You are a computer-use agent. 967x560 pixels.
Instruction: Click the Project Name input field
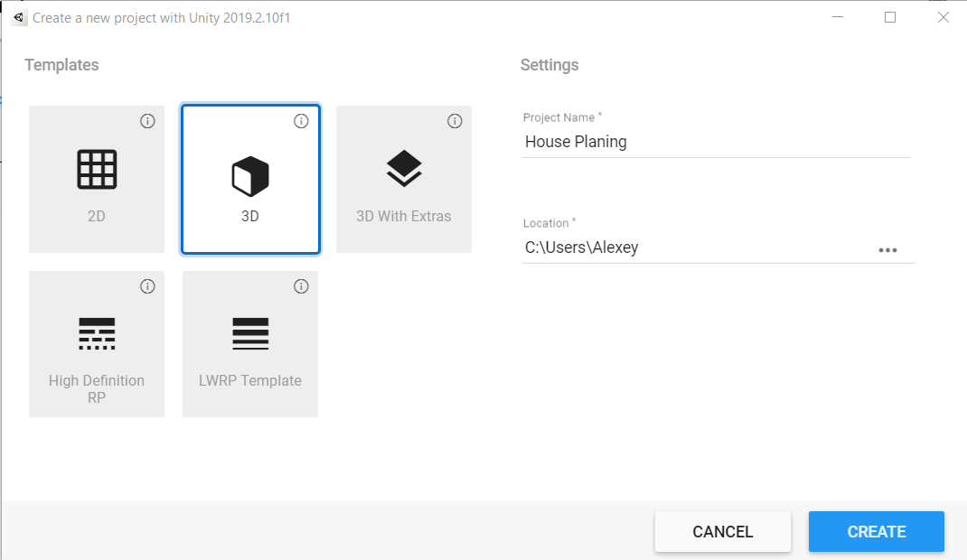click(714, 142)
